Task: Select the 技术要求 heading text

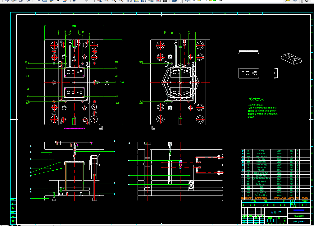Action: [x=256, y=99]
